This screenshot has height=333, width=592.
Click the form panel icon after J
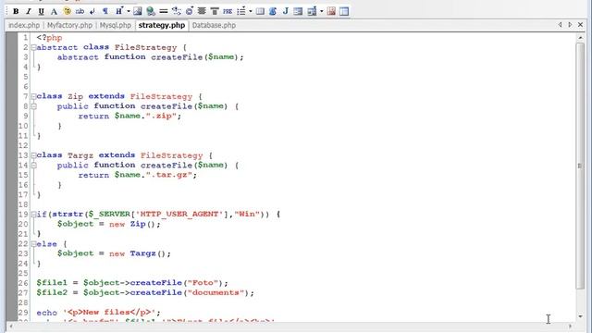[298, 11]
